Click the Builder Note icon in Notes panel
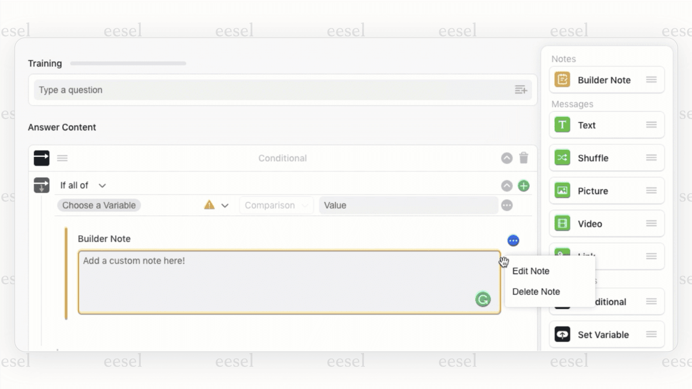 coord(562,80)
